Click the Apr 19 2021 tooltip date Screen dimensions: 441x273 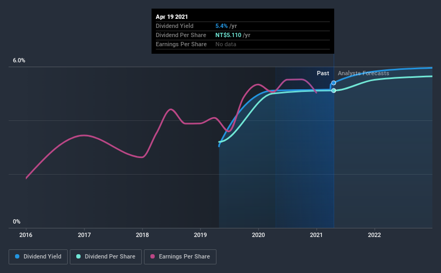coord(172,17)
